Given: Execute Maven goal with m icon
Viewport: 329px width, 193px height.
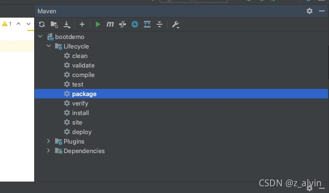Looking at the screenshot, I should pyautogui.click(x=110, y=24).
